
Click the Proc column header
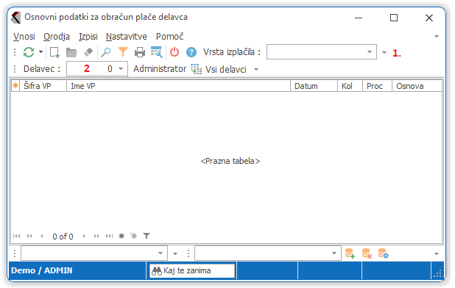click(377, 86)
